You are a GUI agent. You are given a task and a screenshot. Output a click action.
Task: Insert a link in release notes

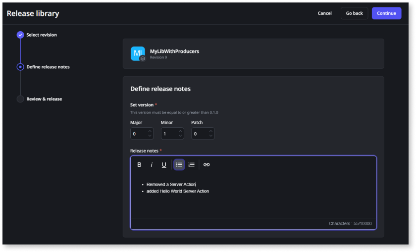(207, 165)
